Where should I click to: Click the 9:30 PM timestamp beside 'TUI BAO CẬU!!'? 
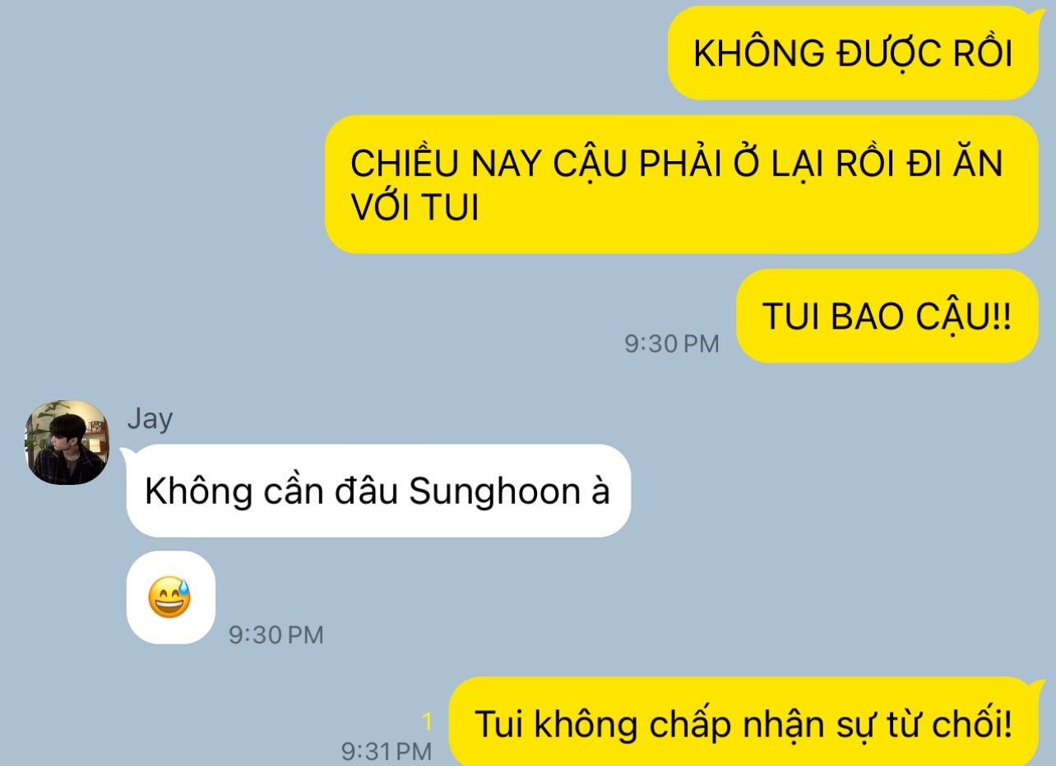pyautogui.click(x=671, y=344)
